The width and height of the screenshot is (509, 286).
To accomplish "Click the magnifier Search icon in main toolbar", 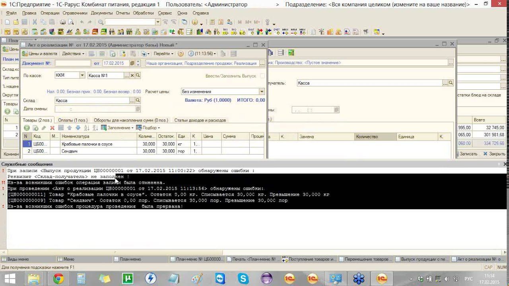I will 101,22.
